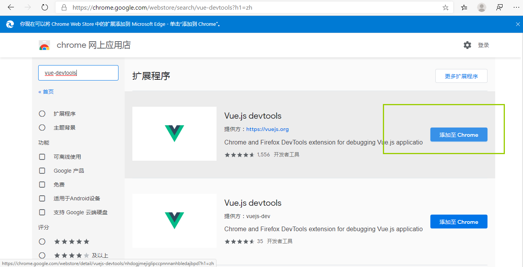Open the favorites list icon

464,7
